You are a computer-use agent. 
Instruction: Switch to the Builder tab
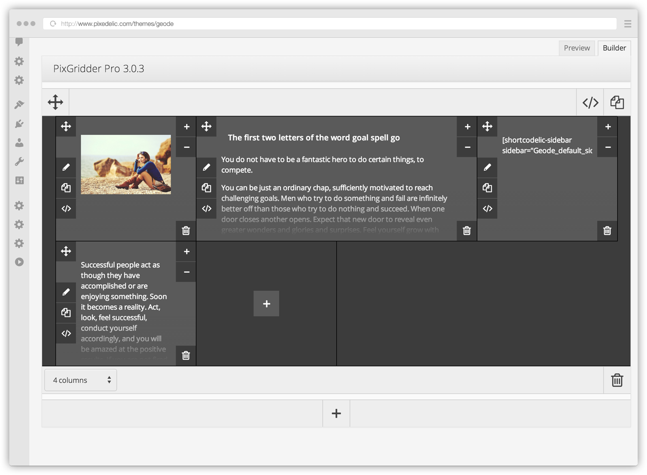pyautogui.click(x=614, y=48)
